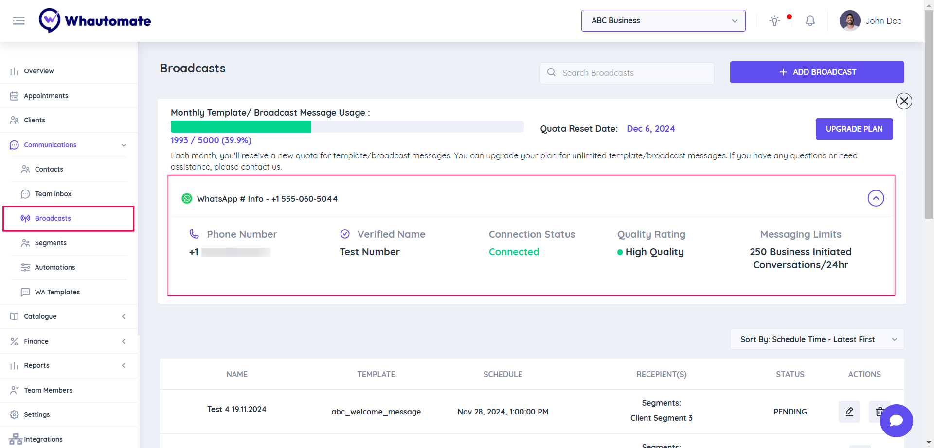Click the hamburger menu icon
The height and width of the screenshot is (448, 934).
point(18,21)
